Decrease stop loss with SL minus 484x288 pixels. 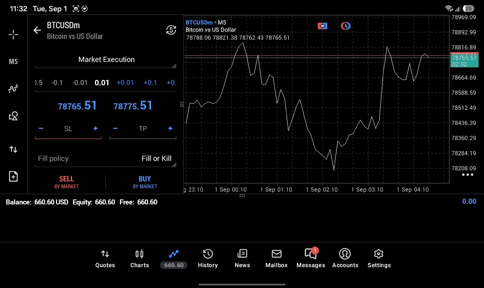click(41, 129)
